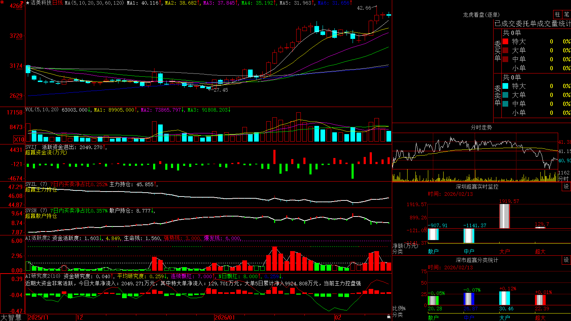This screenshot has height=321, width=571.
Task: Switch 龙虎看盘 to 柱 bar view
Action: tap(557, 15)
